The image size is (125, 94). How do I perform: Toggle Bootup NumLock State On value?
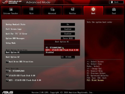(68, 25)
